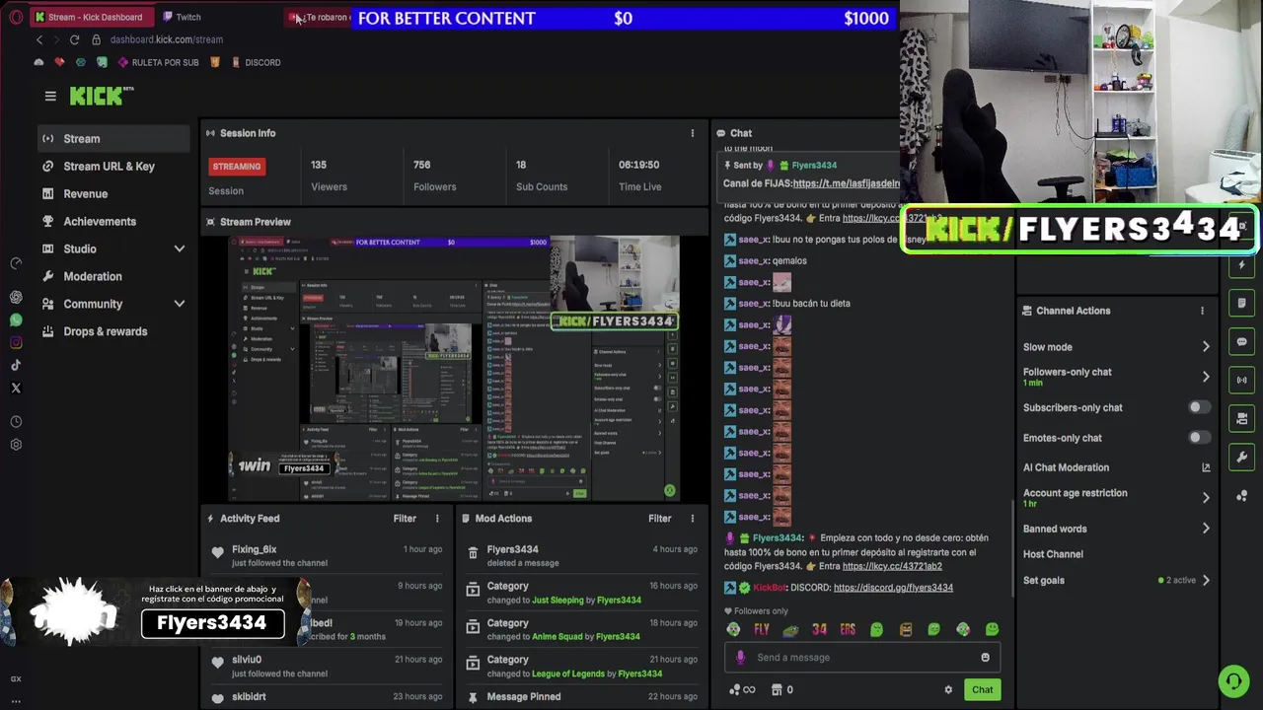The width and height of the screenshot is (1263, 710).
Task: Open Host Channel action
Action: pyautogui.click(x=1053, y=554)
